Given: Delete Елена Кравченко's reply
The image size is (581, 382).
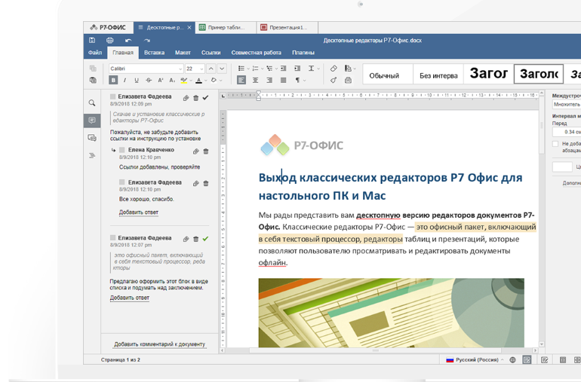Looking at the screenshot, I should point(206,151).
